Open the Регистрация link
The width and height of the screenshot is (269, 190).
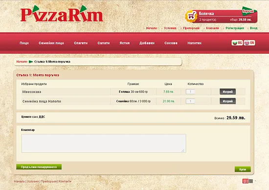tap(235, 28)
